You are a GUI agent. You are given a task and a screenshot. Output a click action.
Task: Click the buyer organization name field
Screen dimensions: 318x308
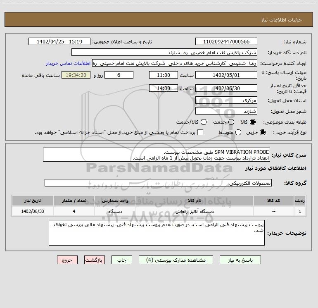coord(164,52)
